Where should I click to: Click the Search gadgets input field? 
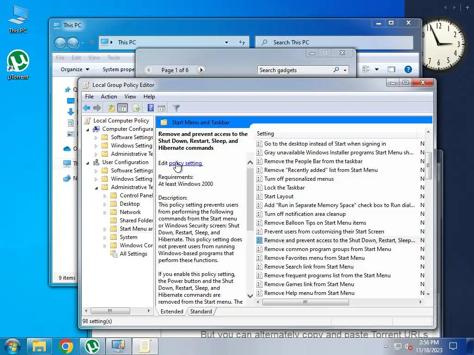pos(294,70)
